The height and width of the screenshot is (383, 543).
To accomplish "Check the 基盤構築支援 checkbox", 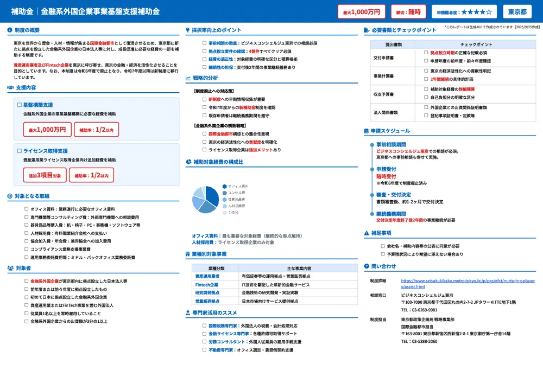I will [x=18, y=105].
